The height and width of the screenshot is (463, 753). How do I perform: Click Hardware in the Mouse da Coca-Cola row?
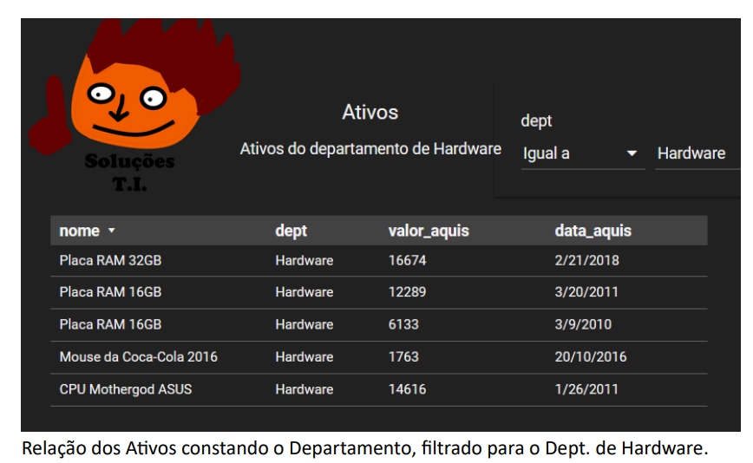pos(304,357)
